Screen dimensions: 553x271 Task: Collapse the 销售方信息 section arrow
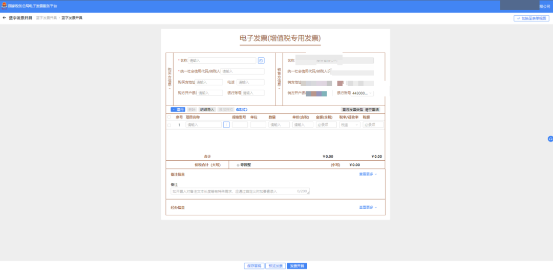pos(279,88)
